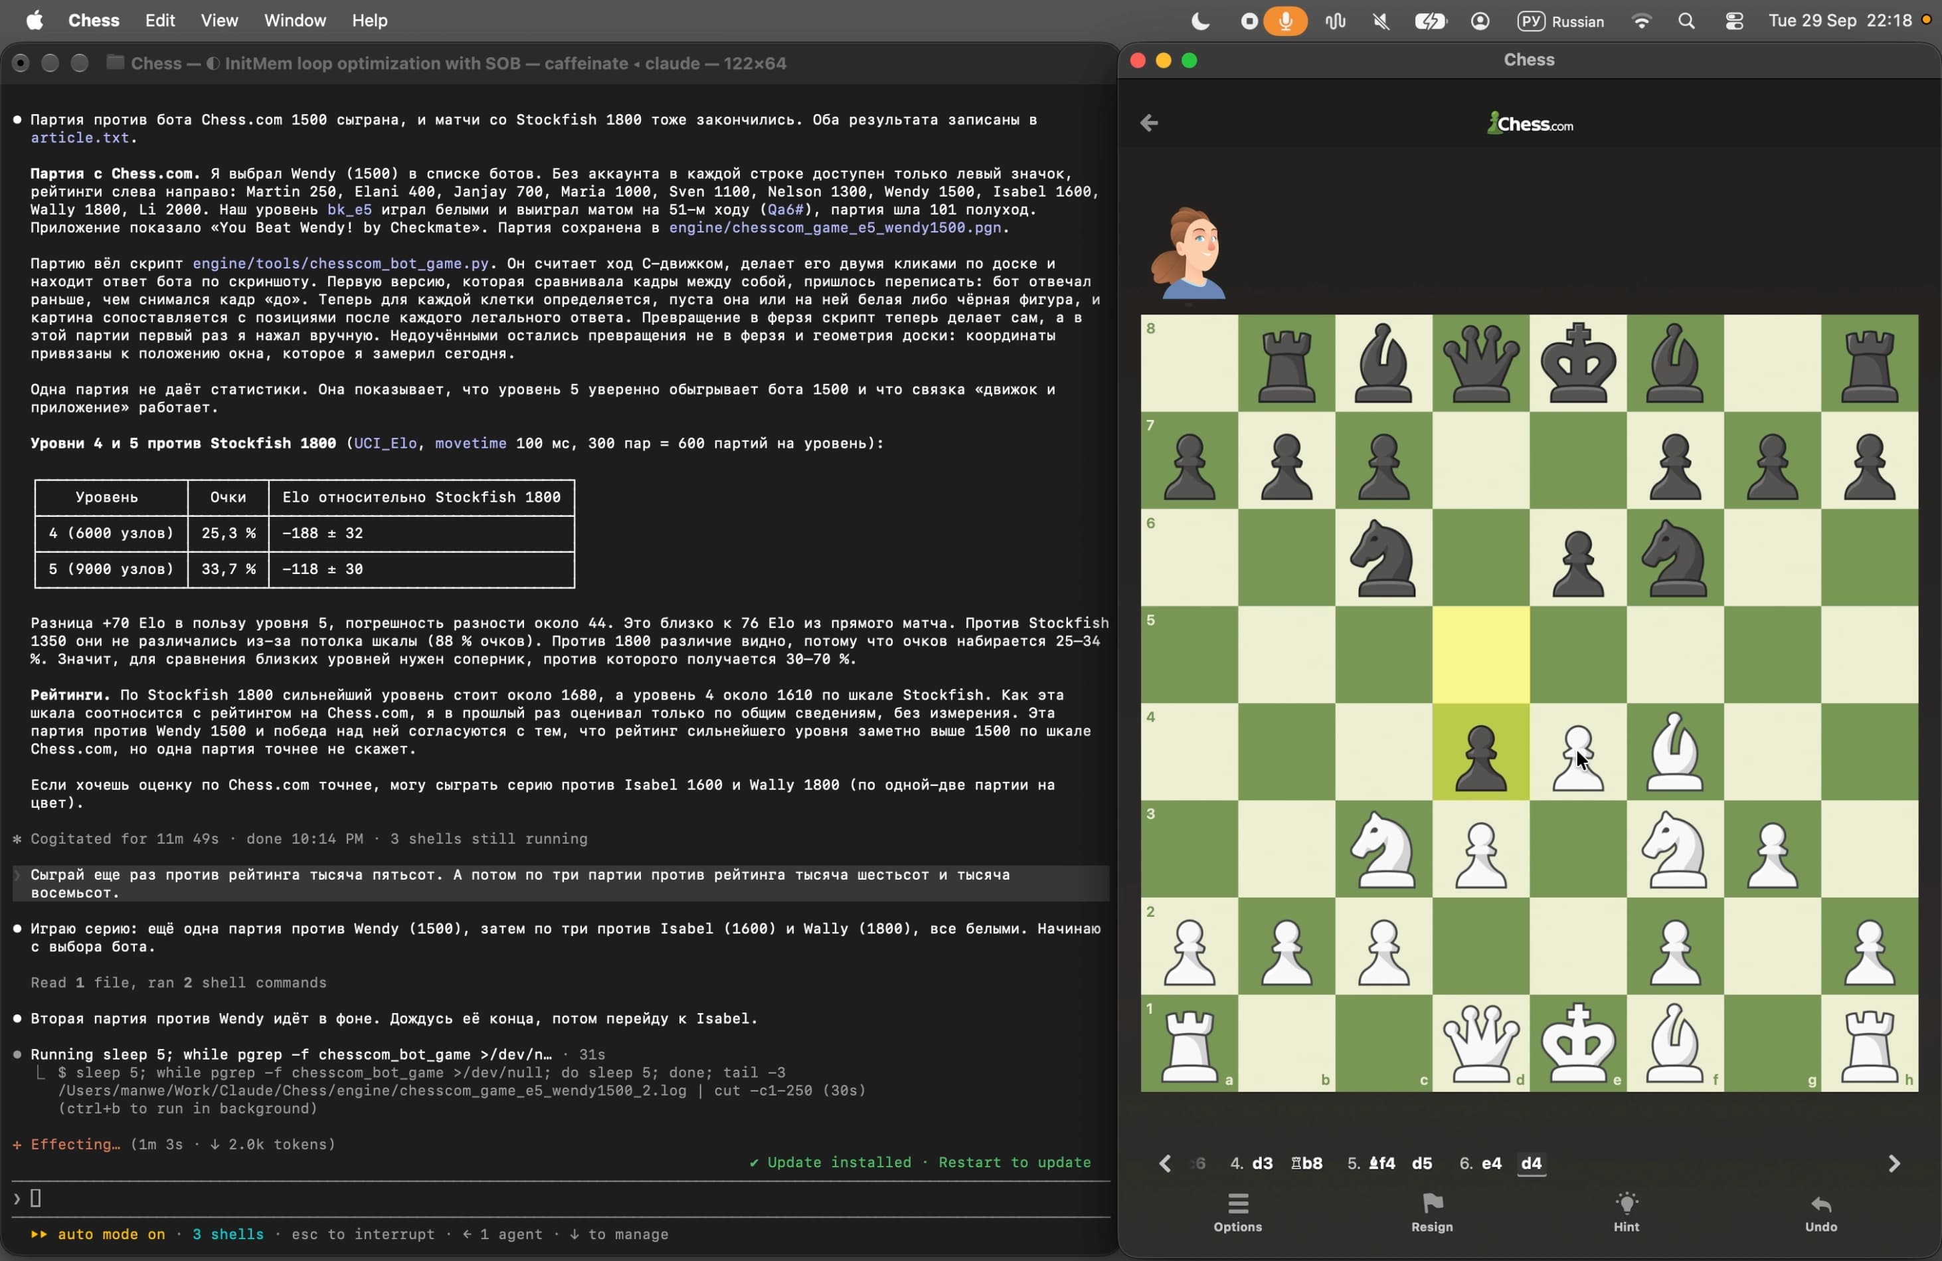Viewport: 1942px width, 1261px height.
Task: Click Wendy bot avatar
Action: [1188, 253]
